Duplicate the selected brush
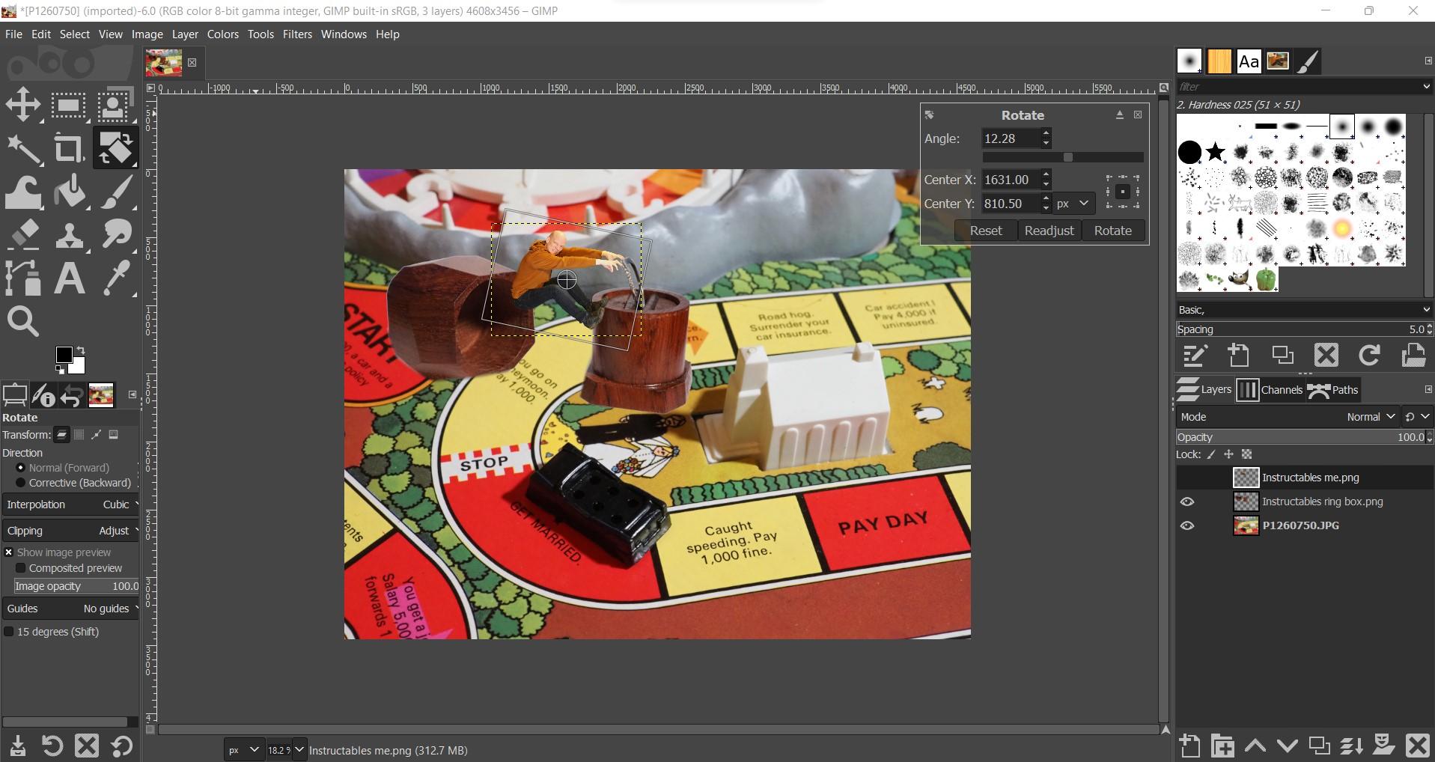 (1282, 355)
